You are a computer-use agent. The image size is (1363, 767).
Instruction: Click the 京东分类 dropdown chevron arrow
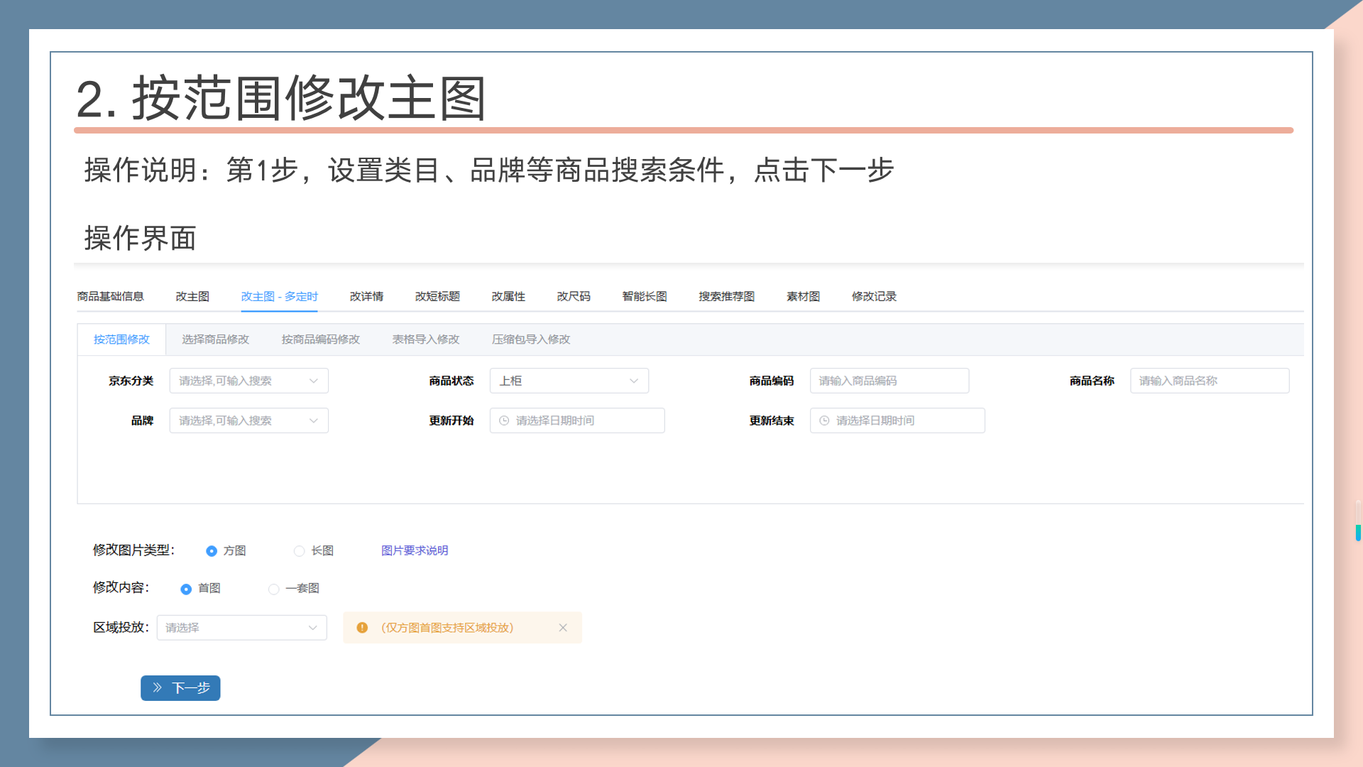tap(314, 381)
